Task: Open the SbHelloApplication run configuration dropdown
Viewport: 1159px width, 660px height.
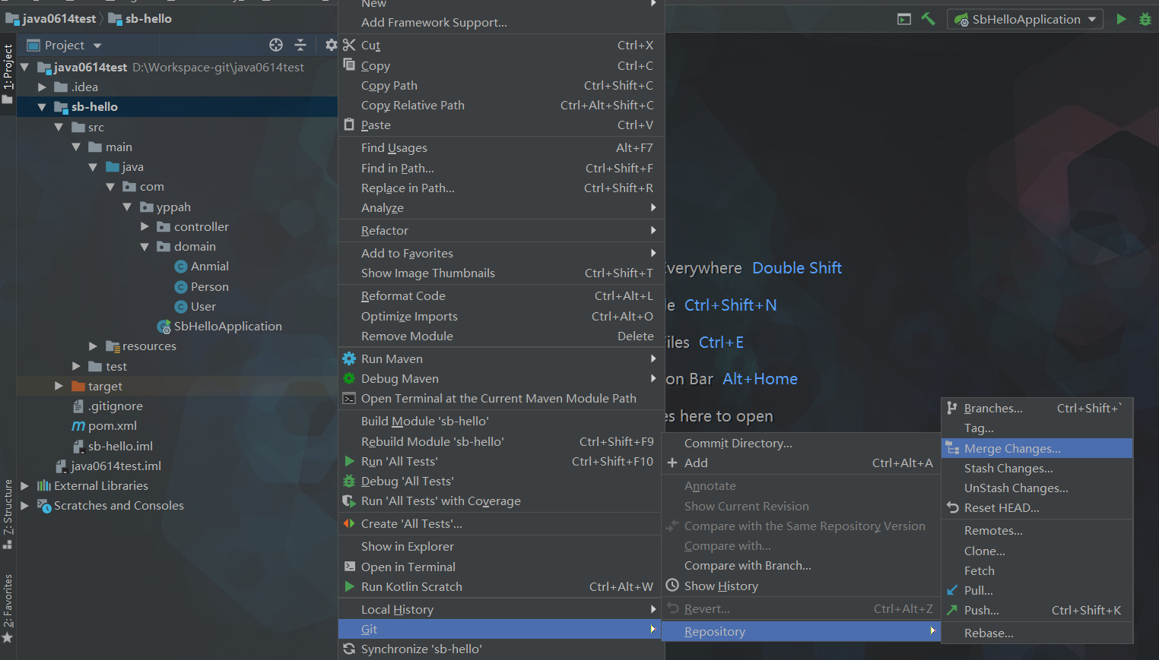Action: 1025,19
